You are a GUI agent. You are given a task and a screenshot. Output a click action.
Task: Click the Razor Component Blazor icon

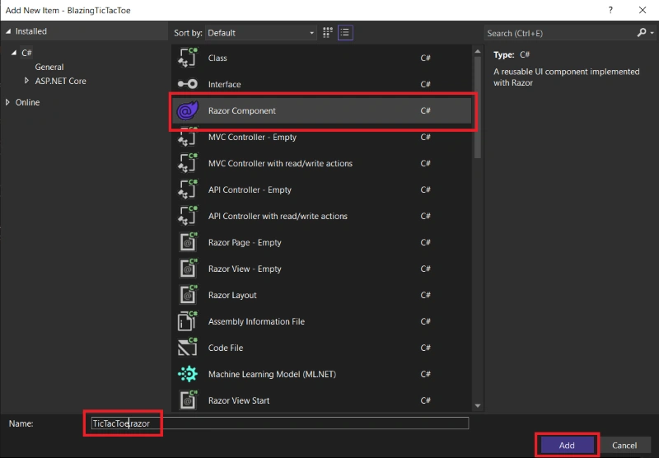coord(188,110)
